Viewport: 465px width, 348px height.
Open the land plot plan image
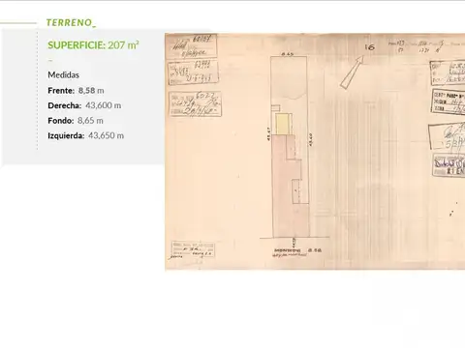315,152
